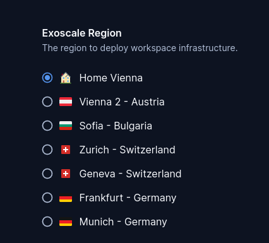
Task: Select the Vienna 2 - Austria radio button
Action: click(47, 102)
